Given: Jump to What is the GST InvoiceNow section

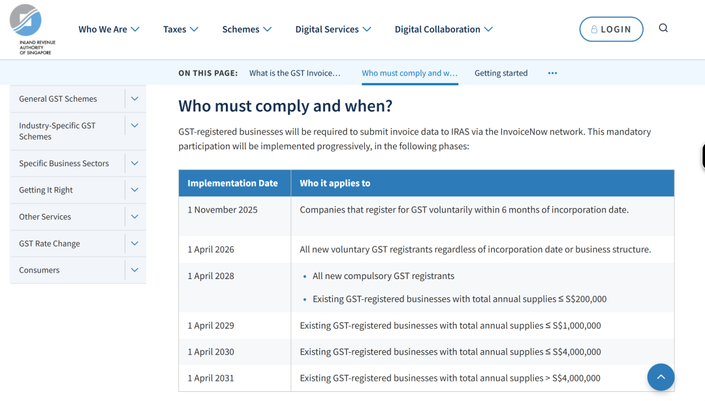Looking at the screenshot, I should tap(294, 73).
